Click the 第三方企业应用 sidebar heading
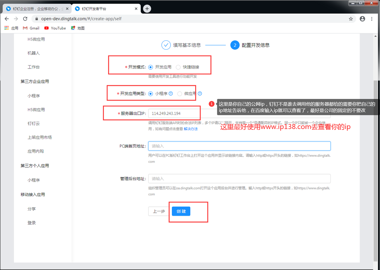The width and height of the screenshot is (380, 270). (x=35, y=81)
